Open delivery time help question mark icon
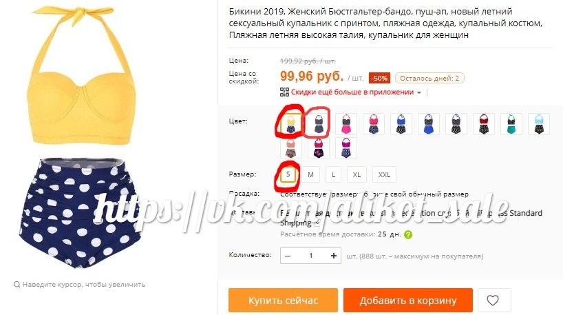This screenshot has height=315, width=563. click(x=408, y=235)
